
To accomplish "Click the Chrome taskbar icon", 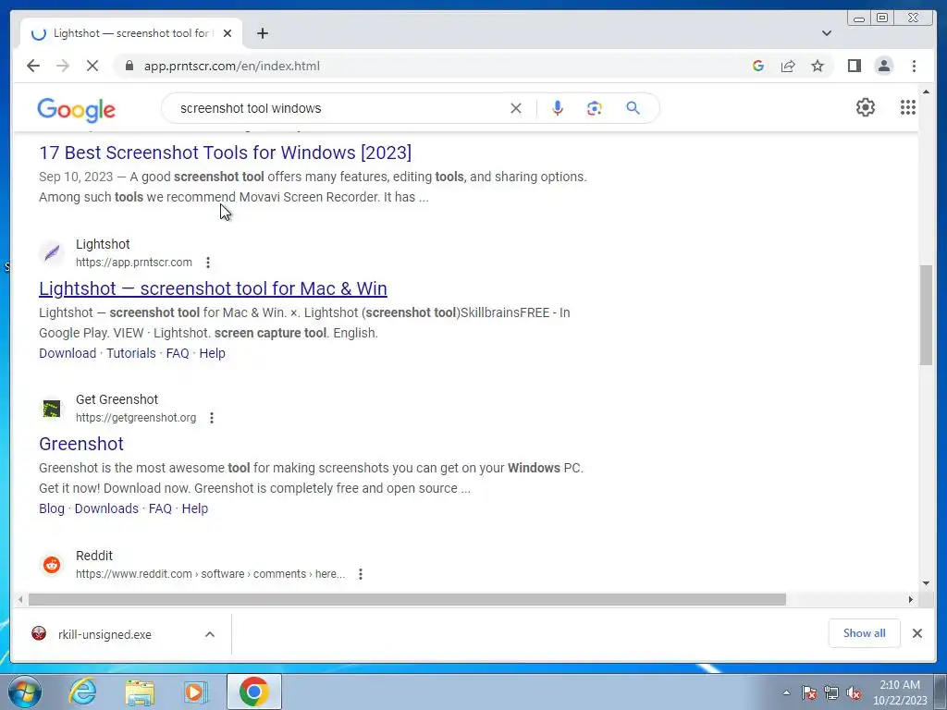I will (x=253, y=692).
